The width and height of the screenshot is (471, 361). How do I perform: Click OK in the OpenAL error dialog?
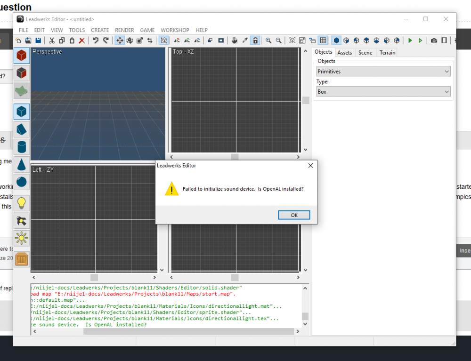point(294,215)
